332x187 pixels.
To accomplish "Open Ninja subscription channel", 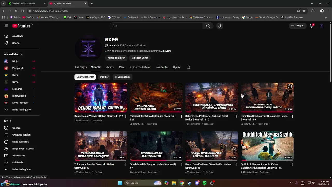I will coord(20,61).
